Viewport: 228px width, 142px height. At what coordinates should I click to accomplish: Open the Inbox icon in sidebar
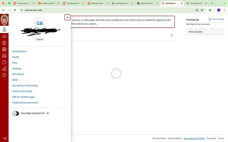pos(4,56)
